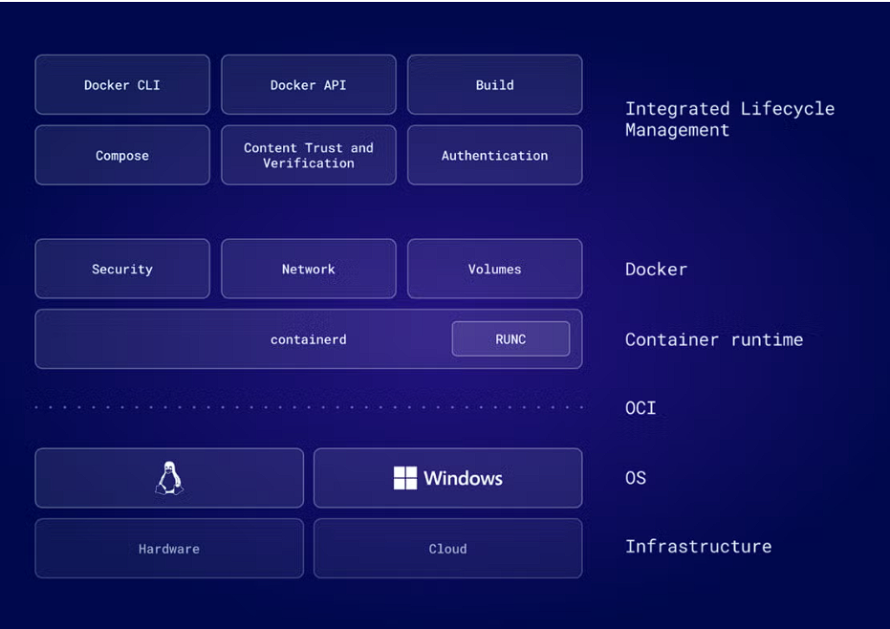890x629 pixels.
Task: Click the Docker API box
Action: [x=308, y=85]
